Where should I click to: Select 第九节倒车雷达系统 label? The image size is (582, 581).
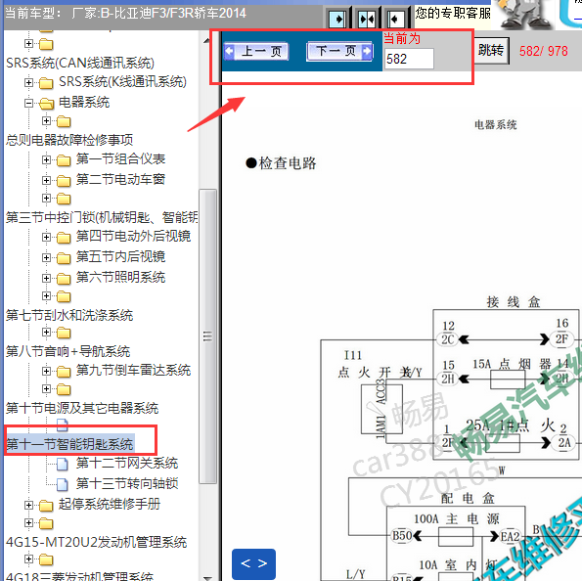(134, 371)
